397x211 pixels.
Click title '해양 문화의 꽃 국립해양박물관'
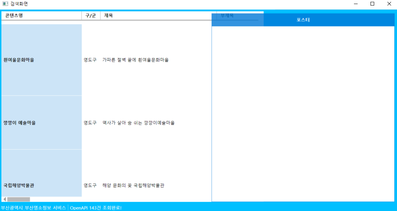(133, 185)
